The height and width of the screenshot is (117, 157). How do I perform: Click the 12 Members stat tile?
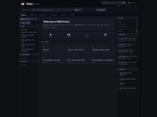pyautogui.click(x=69, y=36)
